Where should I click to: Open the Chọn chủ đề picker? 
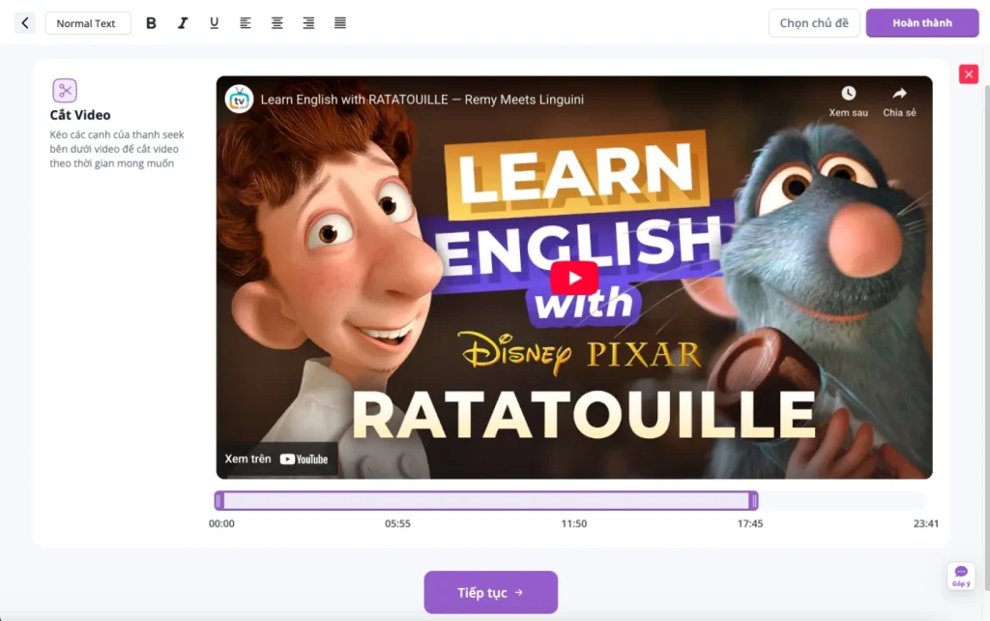813,22
